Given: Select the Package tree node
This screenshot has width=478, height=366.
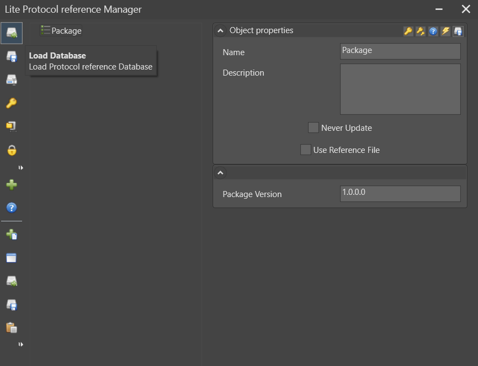Looking at the screenshot, I should click(x=66, y=31).
